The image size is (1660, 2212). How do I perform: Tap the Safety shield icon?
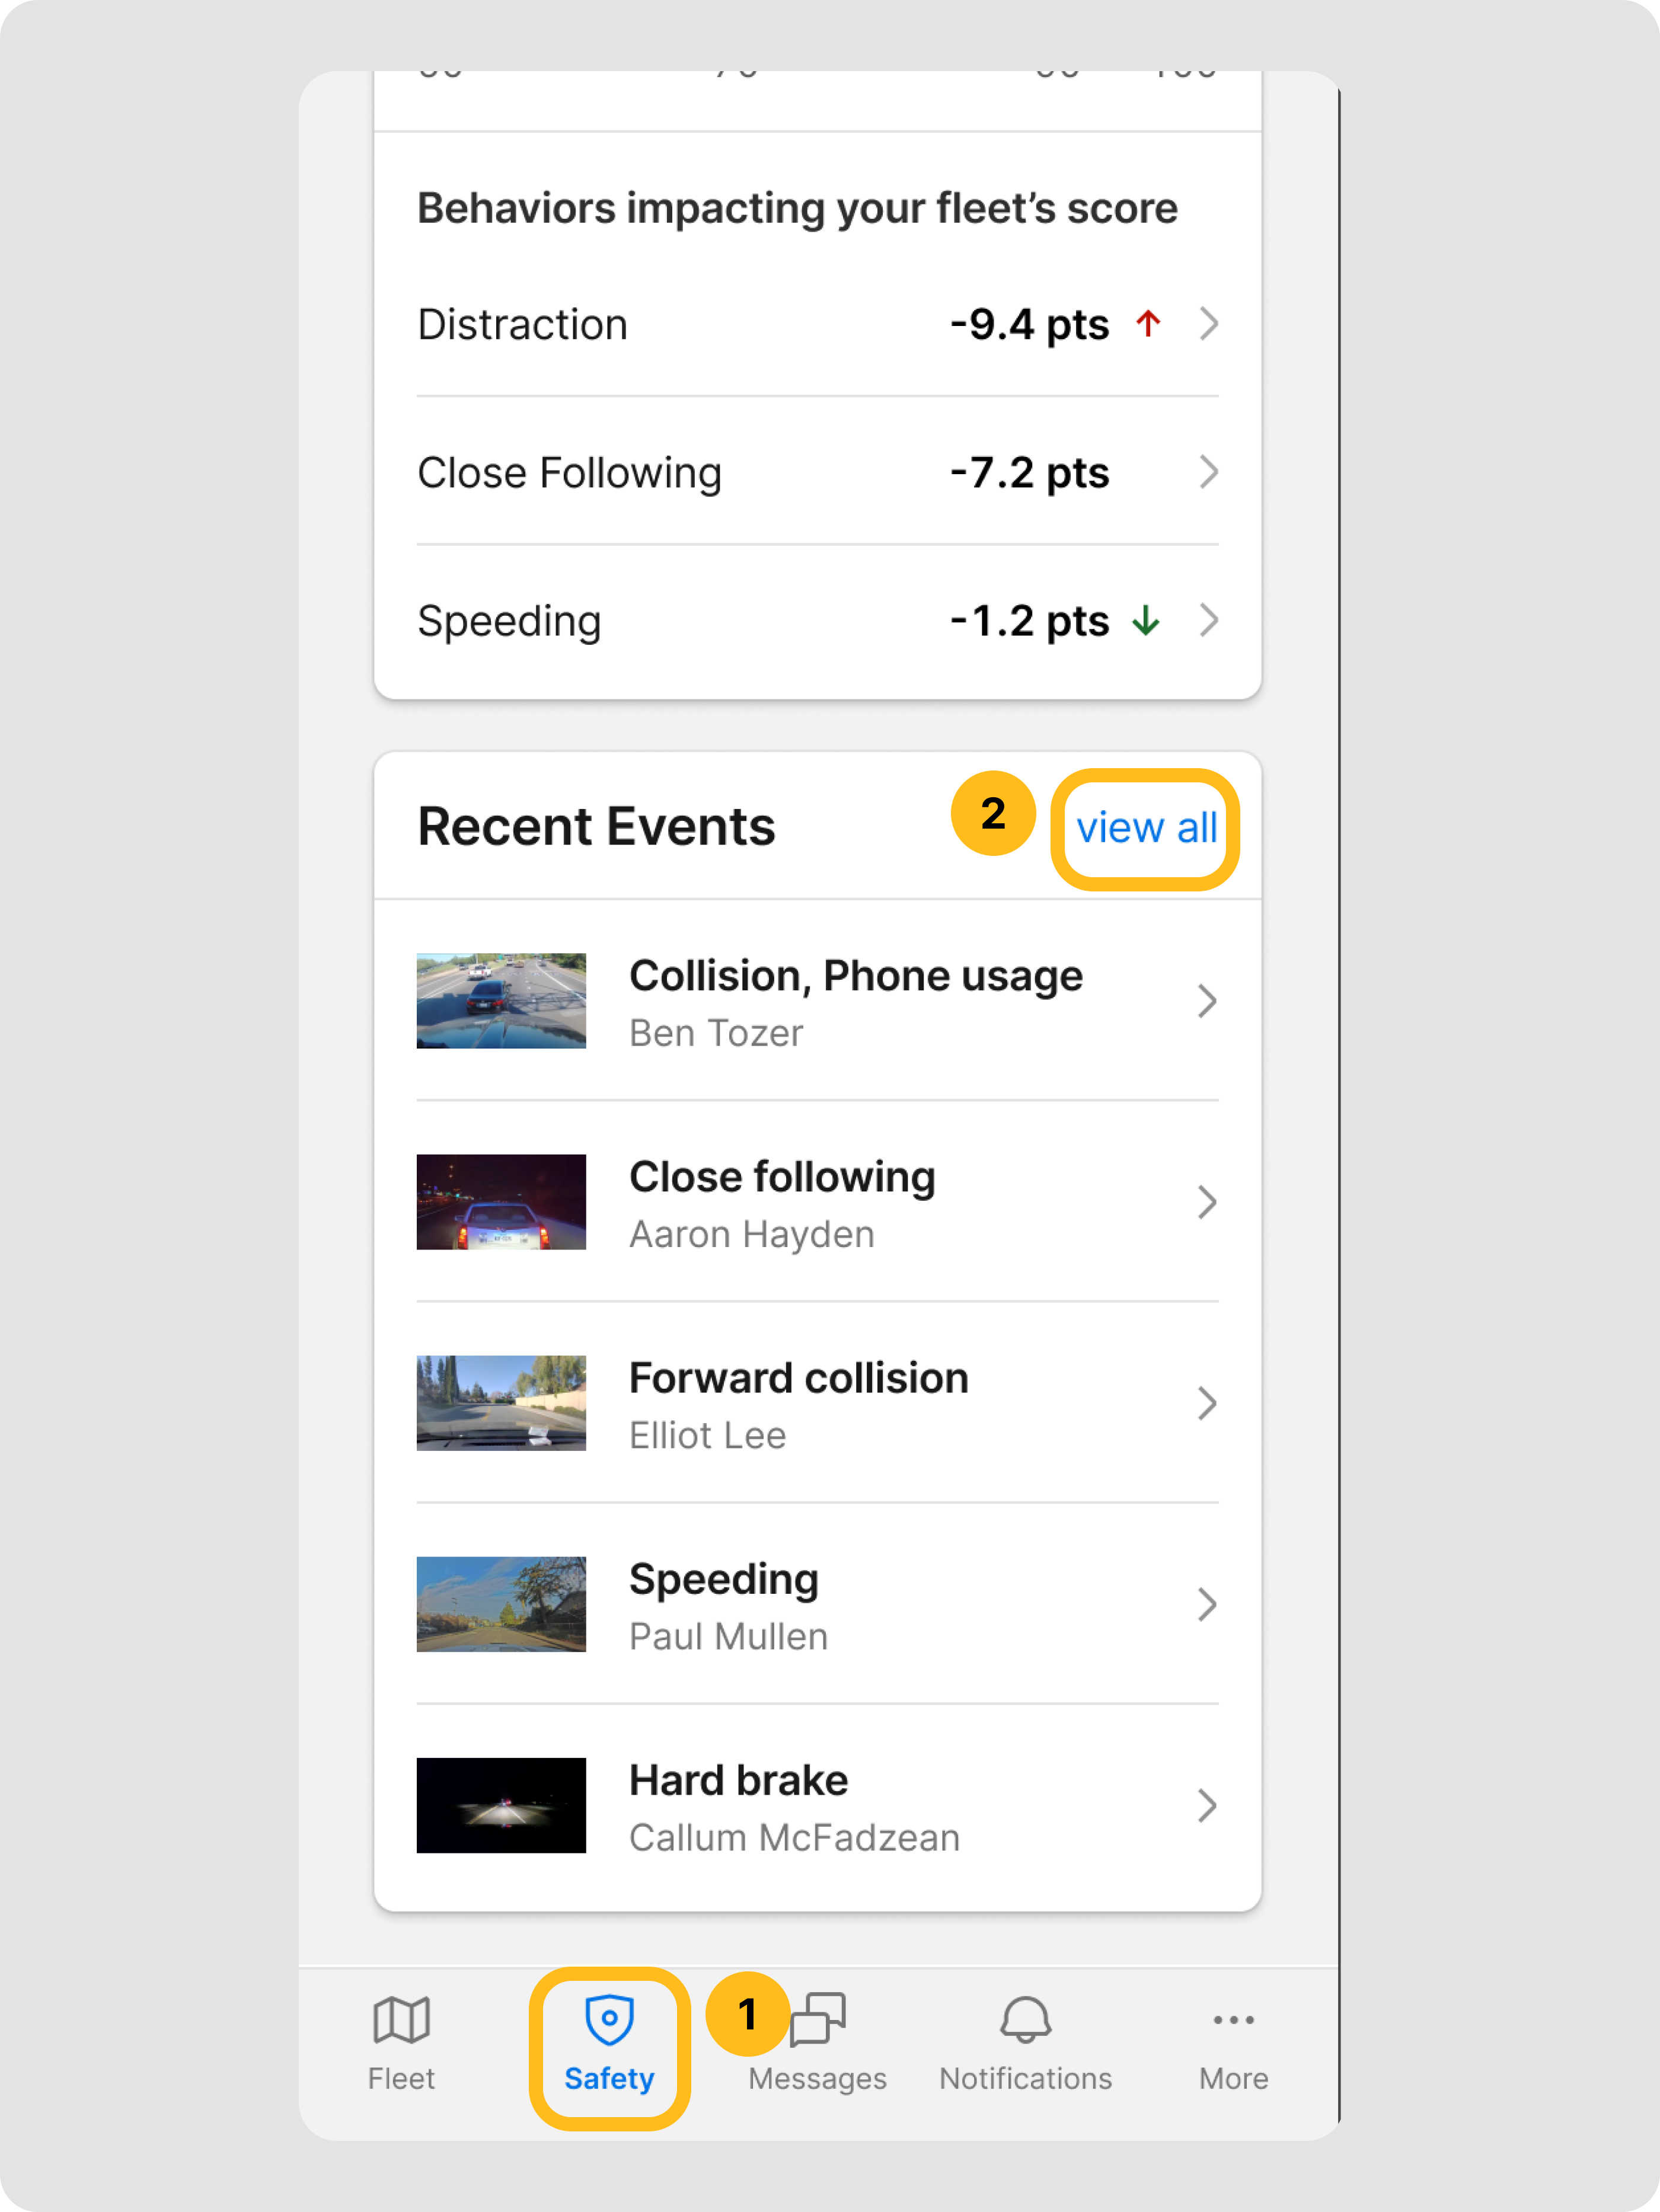(609, 2019)
